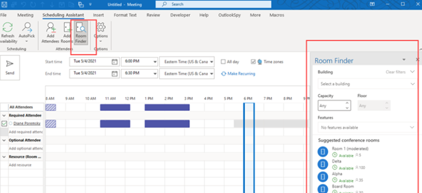Click the Add Rooms ribbon icon
This screenshot has width=422, height=193.
pos(67,27)
